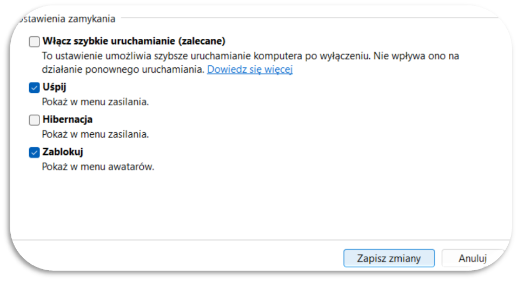Enable the fast startup checkbox
This screenshot has height=281, width=518.
pyautogui.click(x=34, y=42)
